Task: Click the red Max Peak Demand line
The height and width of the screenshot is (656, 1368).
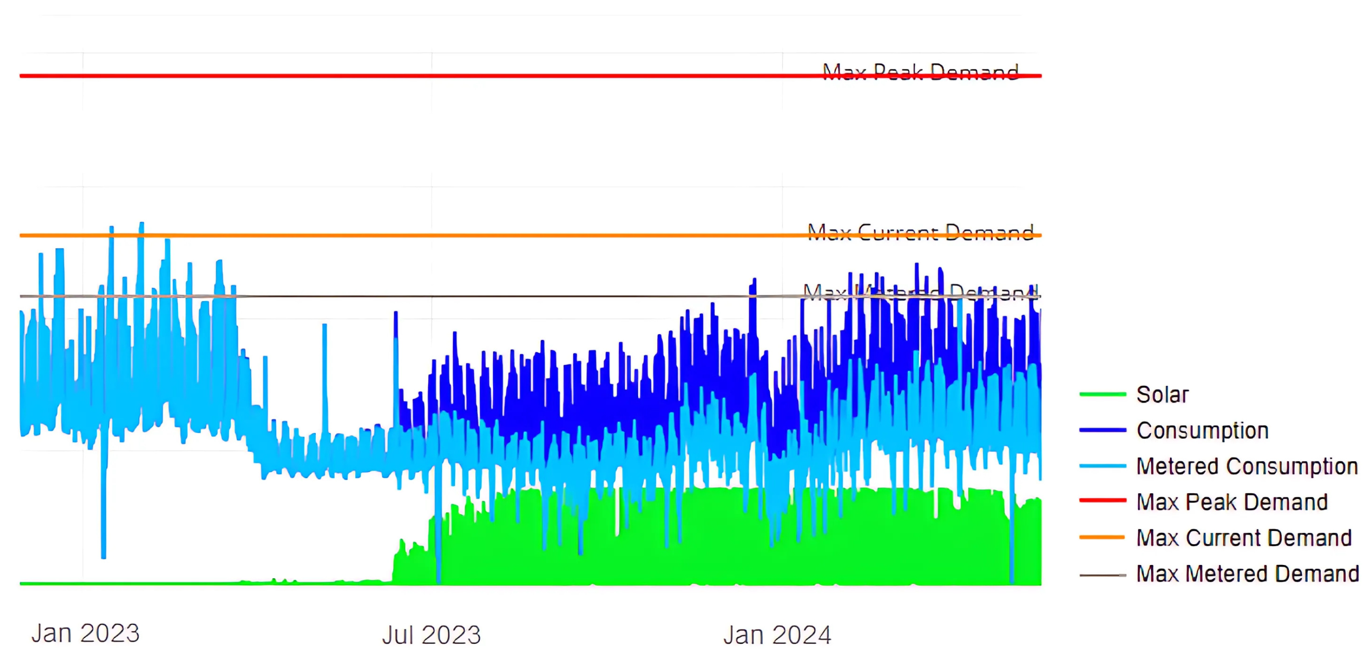Action: 425,76
